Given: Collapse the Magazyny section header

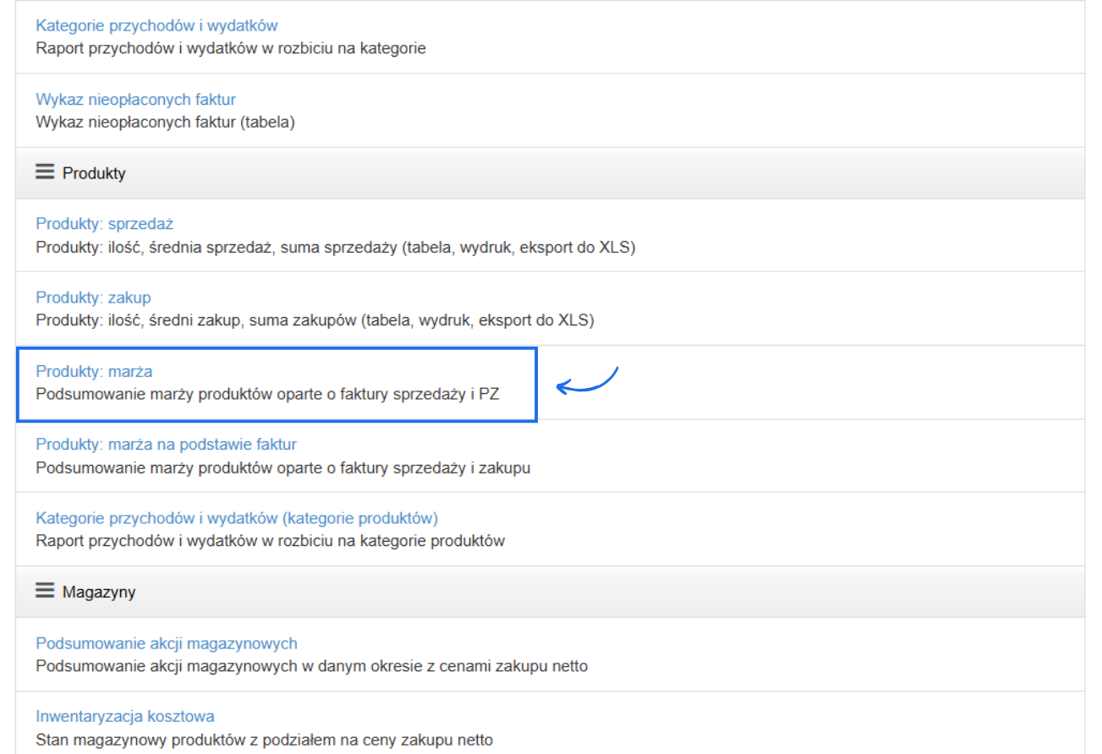Looking at the screenshot, I should coord(550,592).
